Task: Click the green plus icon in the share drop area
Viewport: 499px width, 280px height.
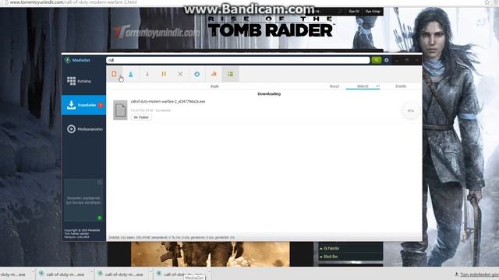Action: [100, 218]
